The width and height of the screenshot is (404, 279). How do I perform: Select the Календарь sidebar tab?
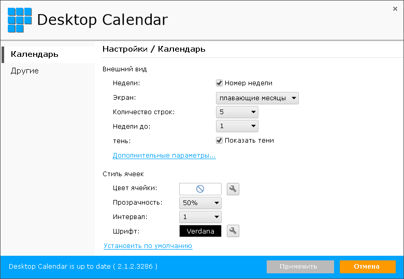click(x=48, y=54)
